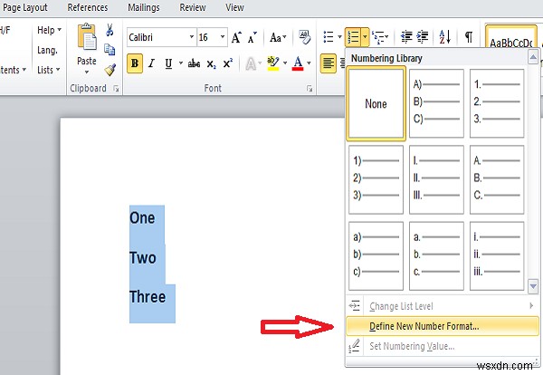543x375 pixels.
Task: Shrink font size with small A icon
Action: 252,37
